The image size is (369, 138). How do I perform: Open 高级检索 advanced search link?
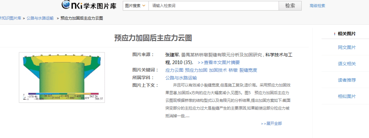click(x=317, y=6)
